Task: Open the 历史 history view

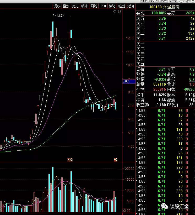Action: pos(75,6)
